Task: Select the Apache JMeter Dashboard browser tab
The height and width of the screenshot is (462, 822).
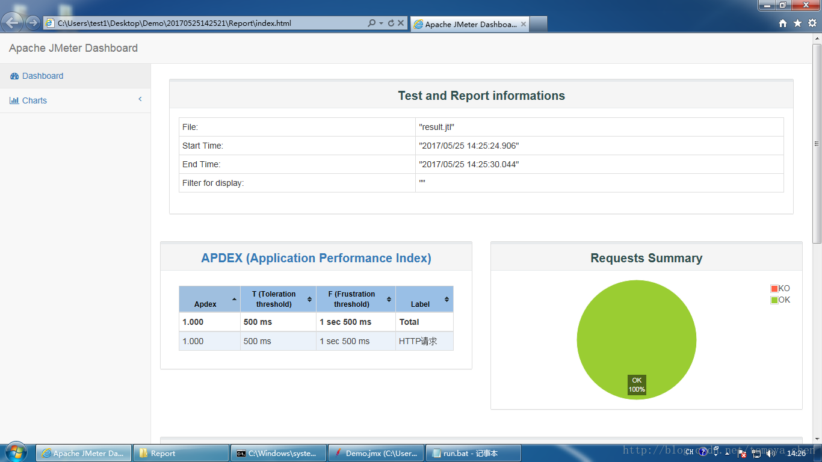Action: point(469,24)
